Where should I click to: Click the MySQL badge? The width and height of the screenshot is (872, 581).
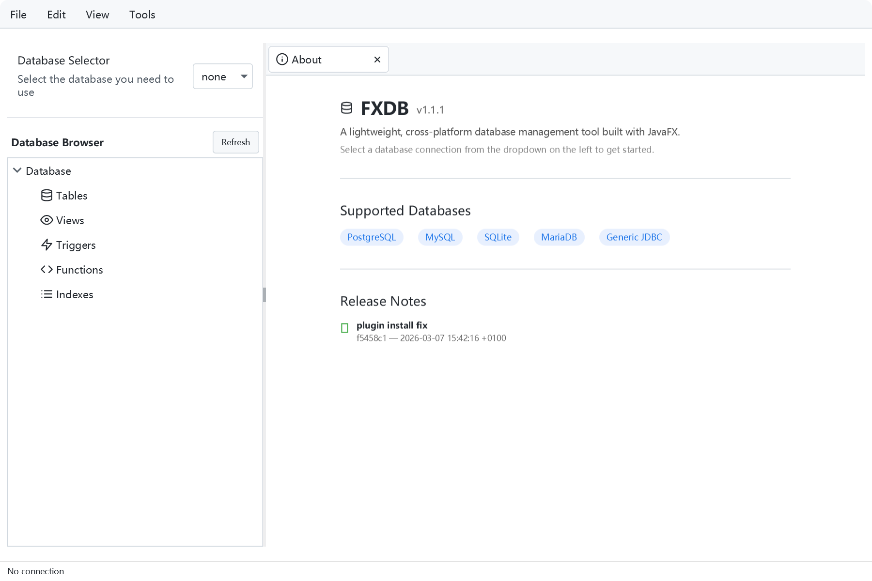point(440,237)
